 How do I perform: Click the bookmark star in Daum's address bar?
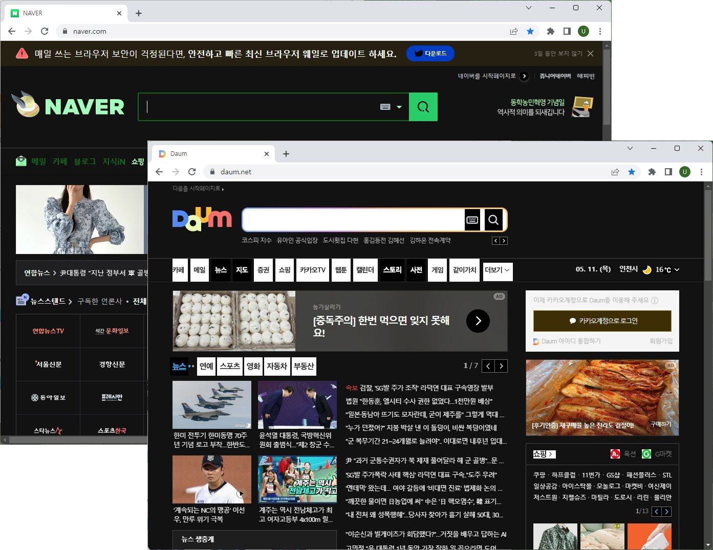632,172
